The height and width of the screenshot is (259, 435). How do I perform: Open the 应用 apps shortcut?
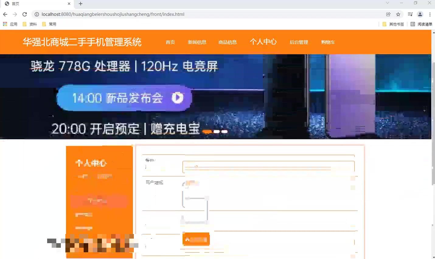click(x=10, y=24)
